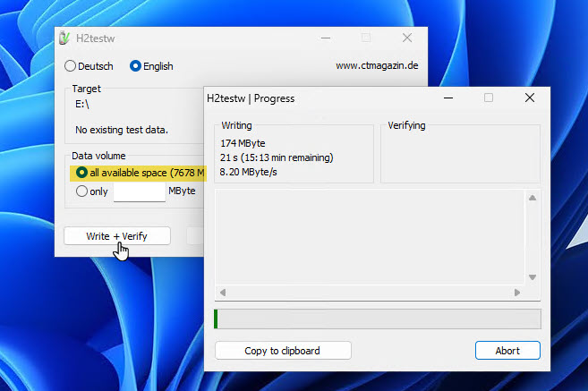Select the Deutsch language option
The height and width of the screenshot is (391, 588).
[89, 66]
